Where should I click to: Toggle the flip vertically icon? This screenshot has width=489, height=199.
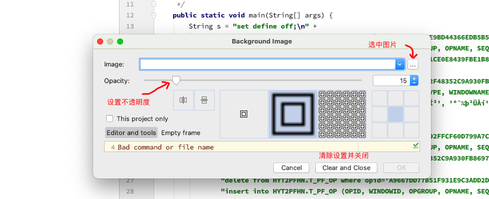[x=204, y=100]
